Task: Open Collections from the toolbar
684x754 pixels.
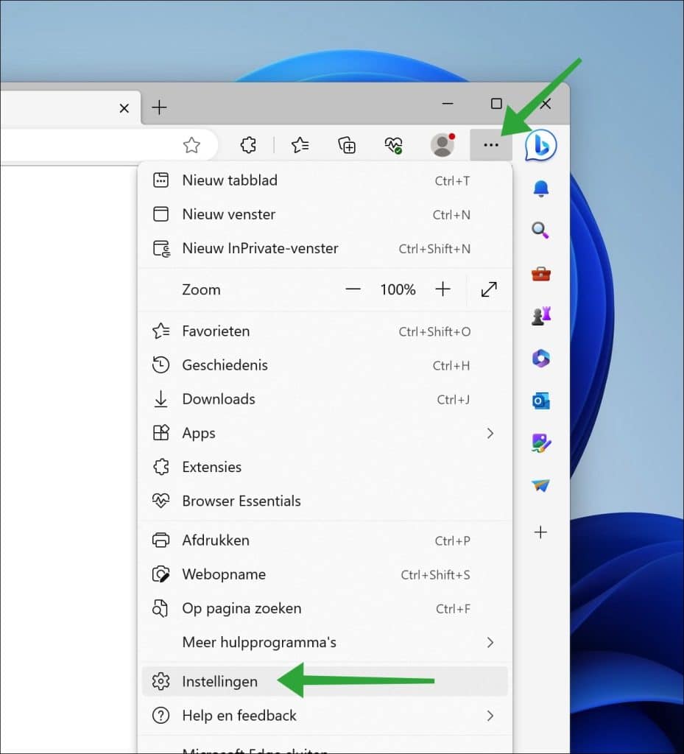Action: tap(346, 145)
